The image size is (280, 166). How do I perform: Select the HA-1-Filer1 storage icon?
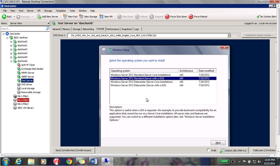pos(15,96)
